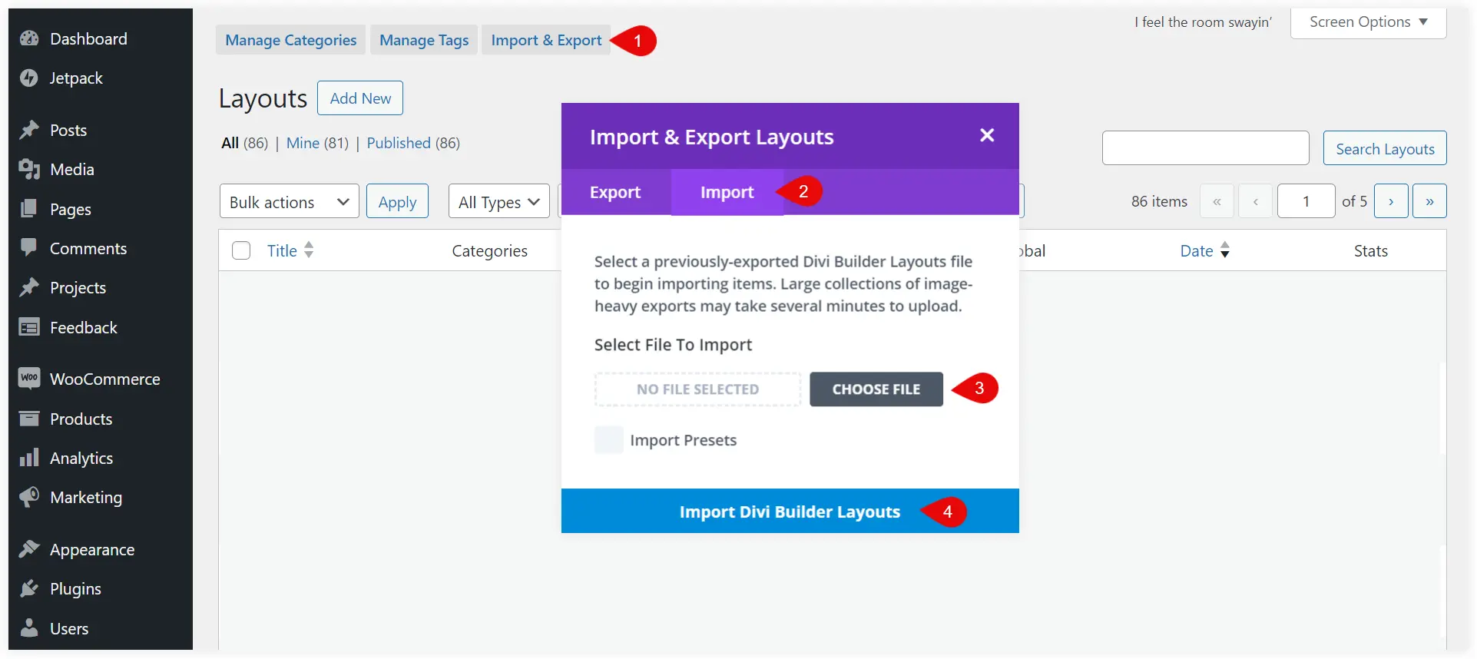Click the Pages document icon
Screen dimensions: 1477x659
point(29,209)
